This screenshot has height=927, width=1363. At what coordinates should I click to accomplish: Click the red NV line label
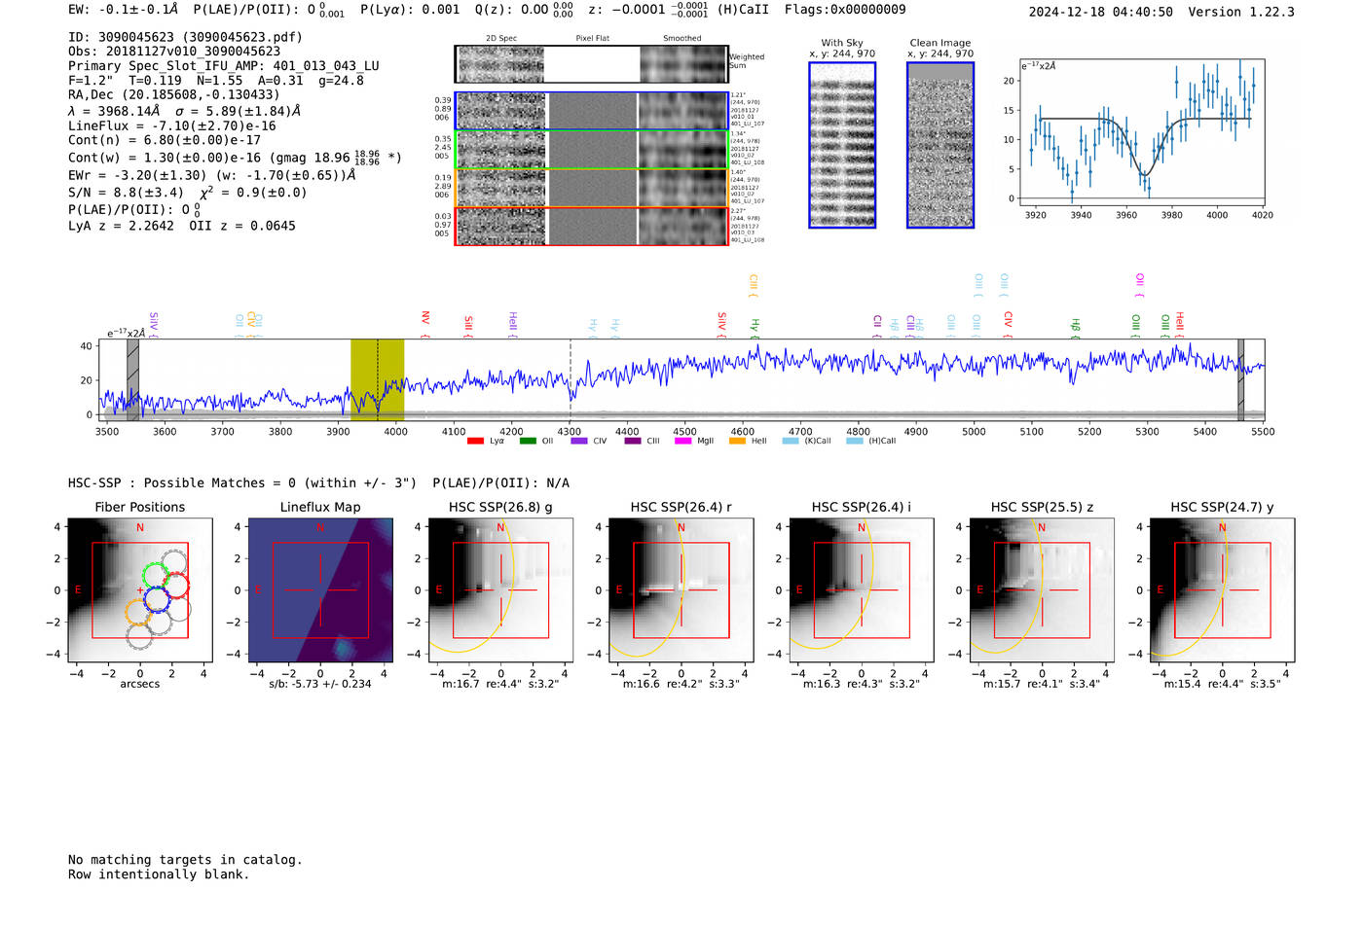[425, 324]
